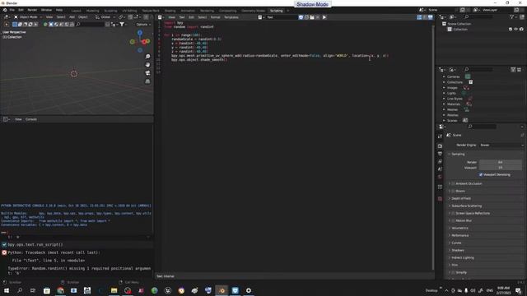Expand the Indirect Lighting panel
Image resolution: width=527 pixels, height=296 pixels.
tap(462, 257)
